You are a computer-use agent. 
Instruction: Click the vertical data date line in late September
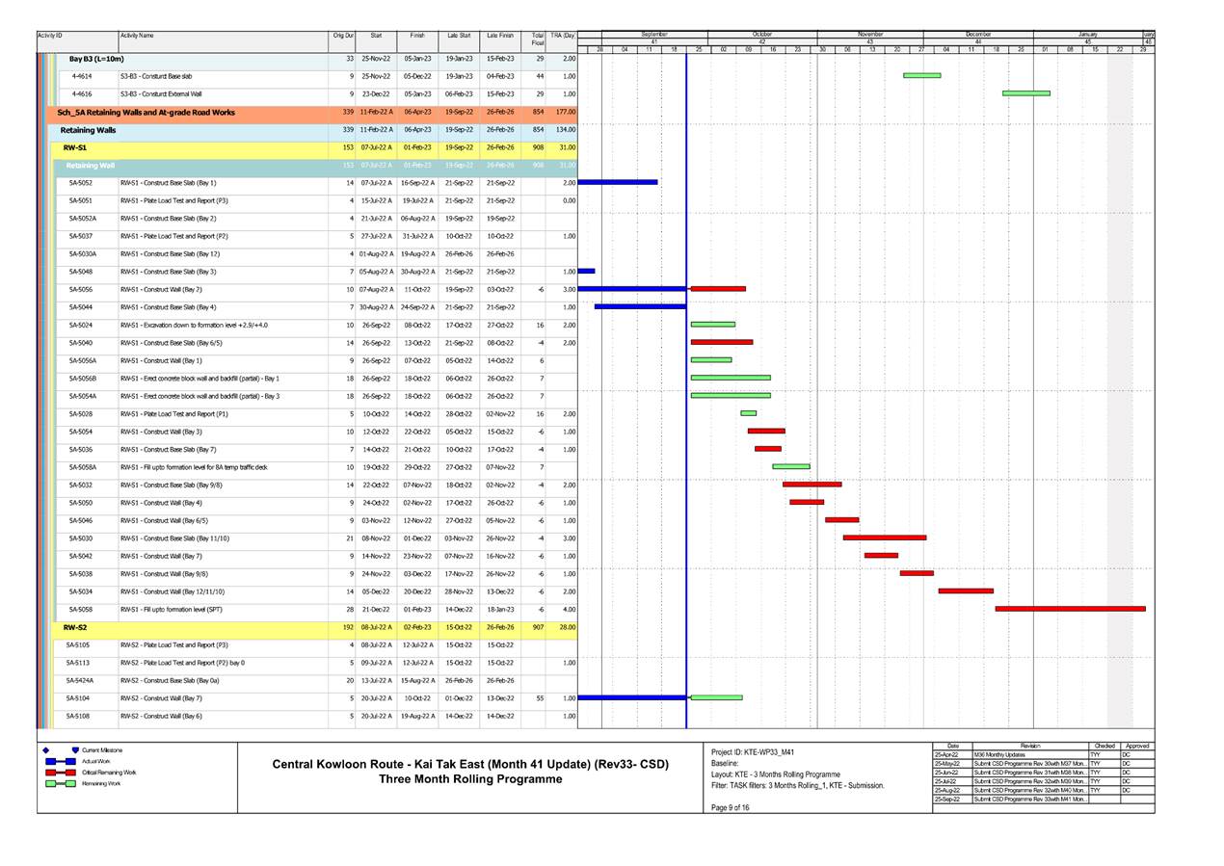(686, 385)
